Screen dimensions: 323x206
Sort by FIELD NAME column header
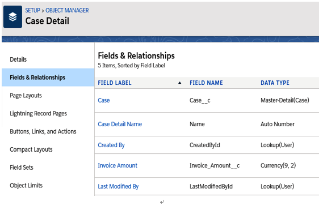coord(206,83)
